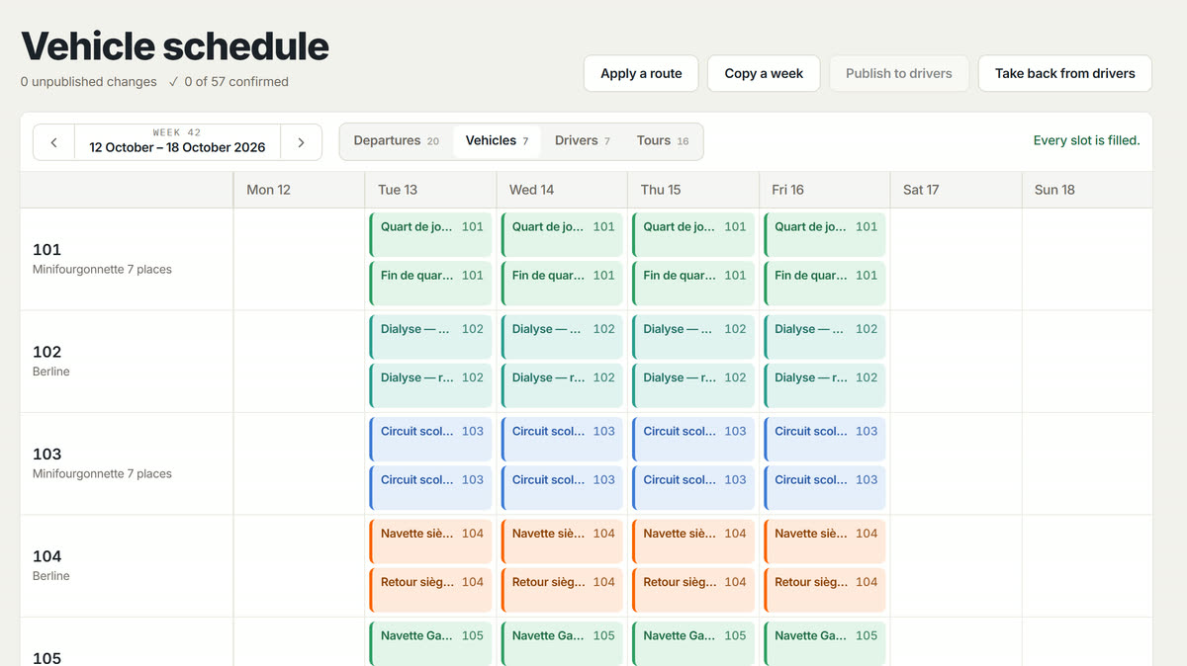Open Friday's Navette Ga… 105 card
This screenshot has width=1187, height=666.
point(824,643)
